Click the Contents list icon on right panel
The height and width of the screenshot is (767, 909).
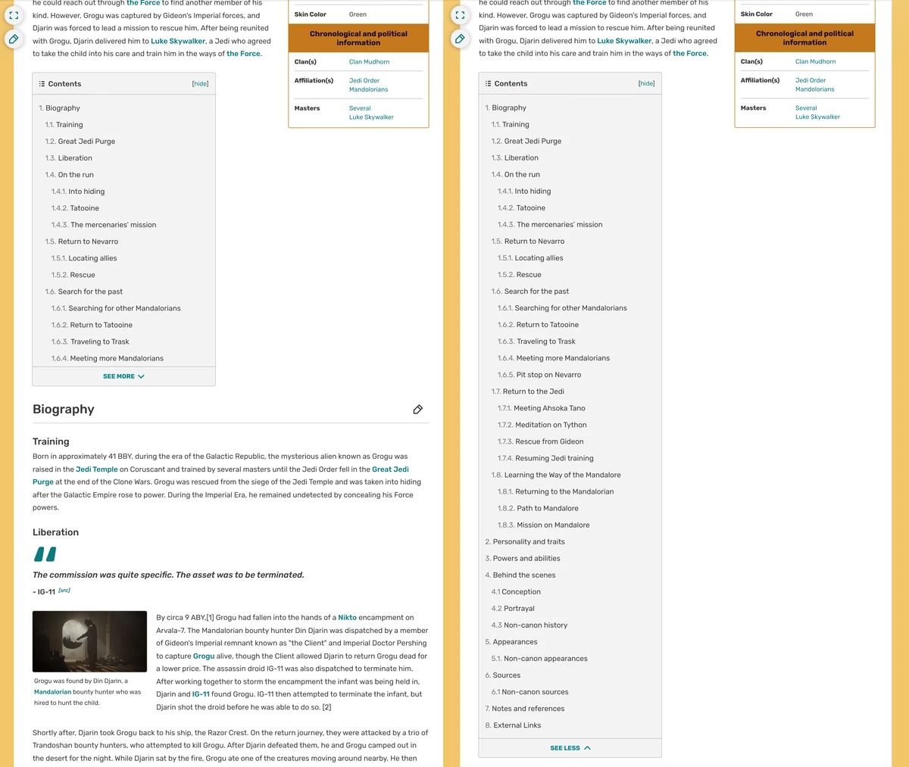pyautogui.click(x=488, y=83)
